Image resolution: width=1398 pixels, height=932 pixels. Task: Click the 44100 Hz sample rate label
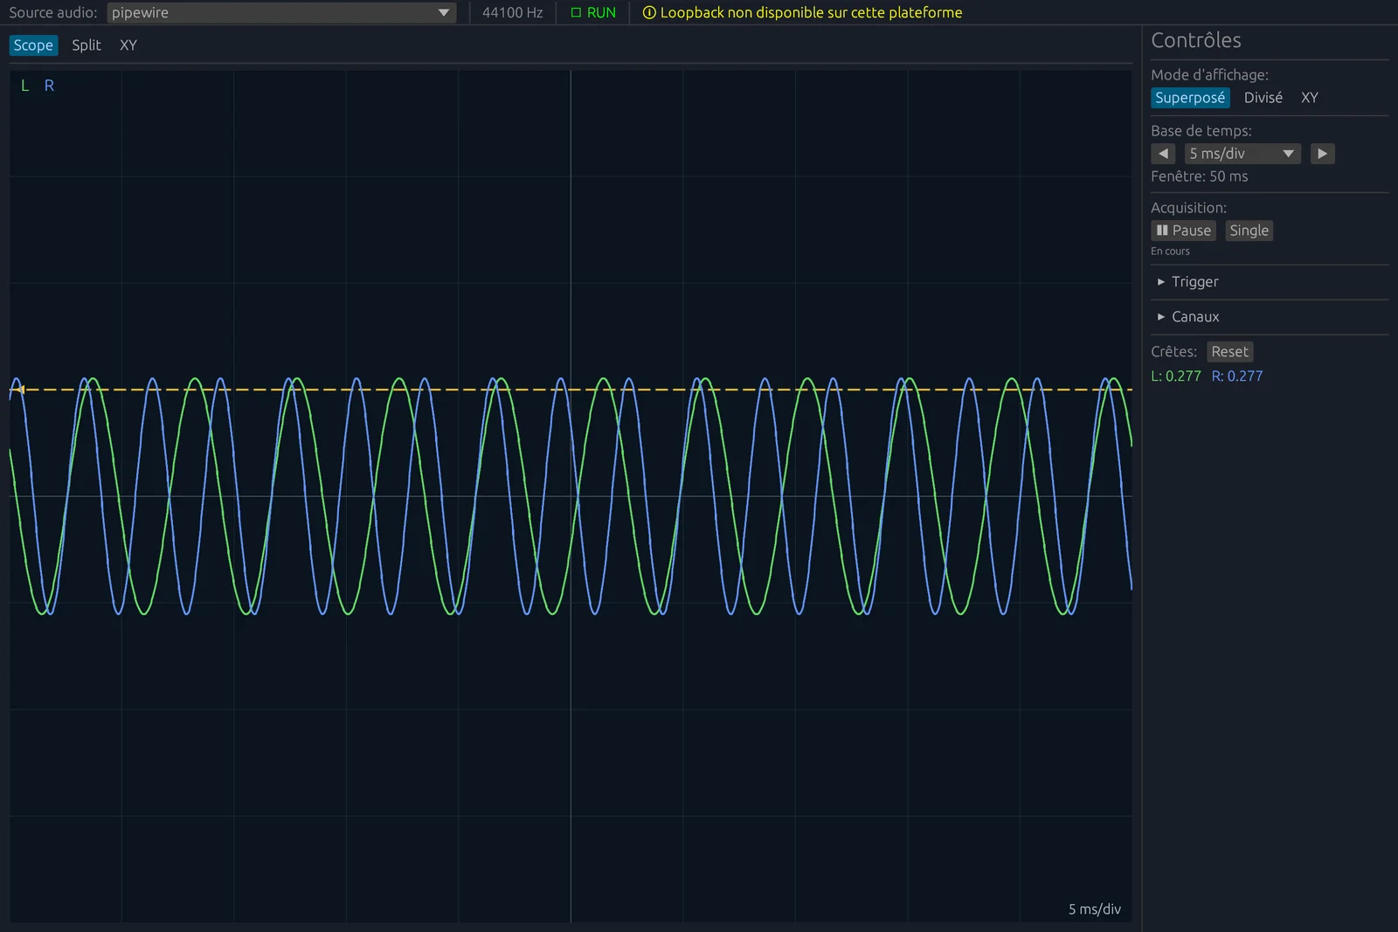[x=513, y=12]
